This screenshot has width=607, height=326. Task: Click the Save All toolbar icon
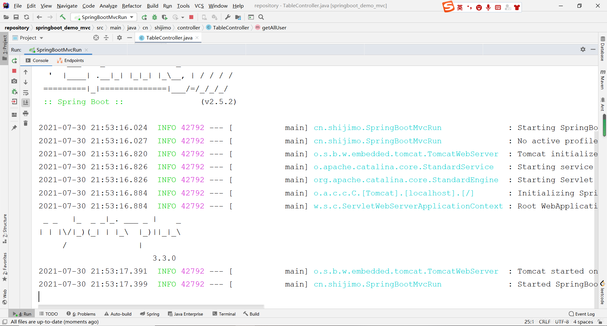(16, 17)
